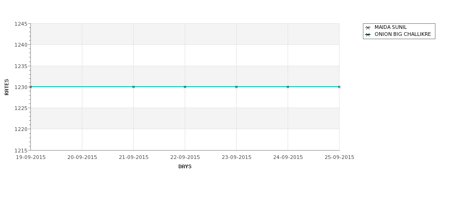Image resolution: width=456 pixels, height=200 pixels.
Task: Click the 1240 y-axis tick label
Action: (22, 45)
